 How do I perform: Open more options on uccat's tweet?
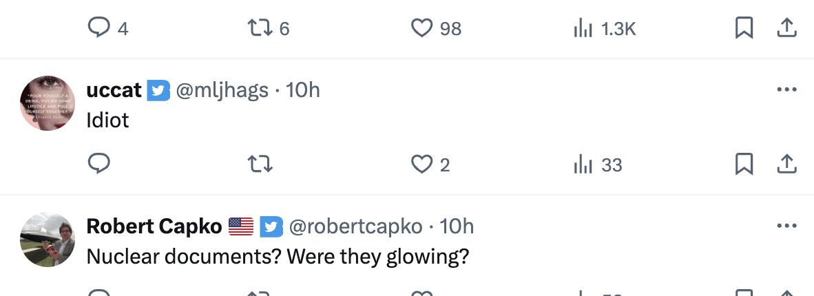click(x=786, y=89)
